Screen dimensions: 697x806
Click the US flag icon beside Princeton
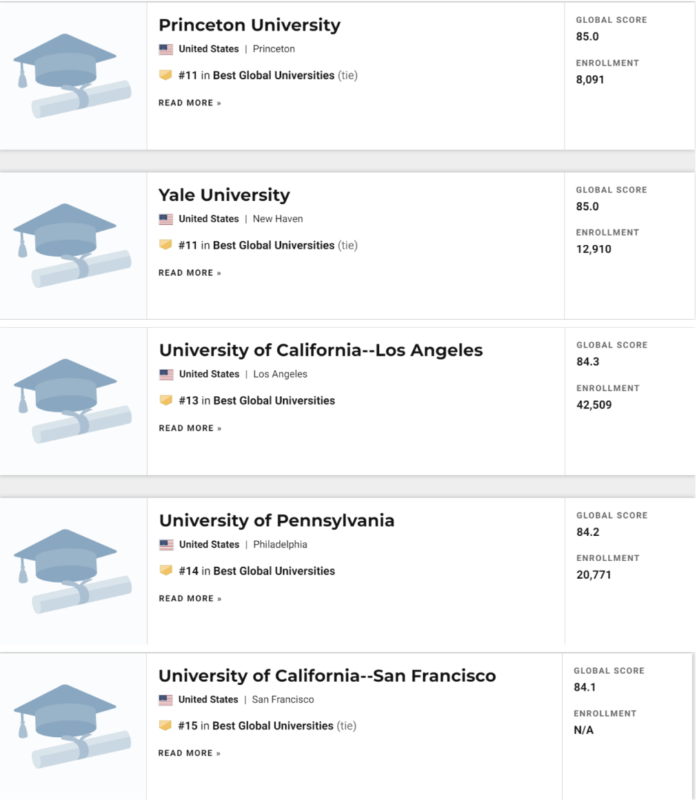tap(166, 49)
